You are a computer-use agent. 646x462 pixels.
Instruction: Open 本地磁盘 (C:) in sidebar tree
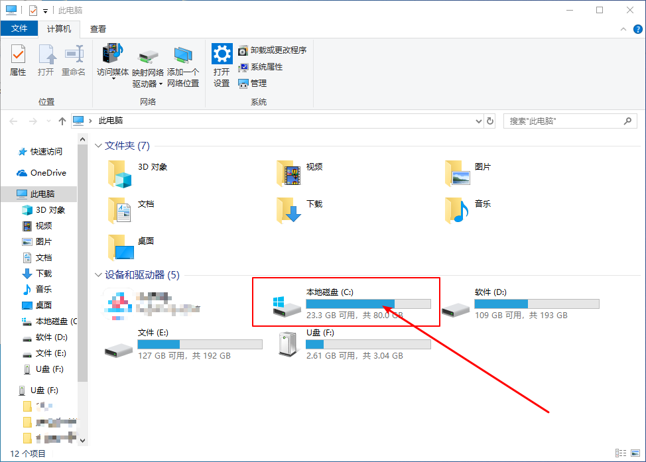(x=48, y=321)
